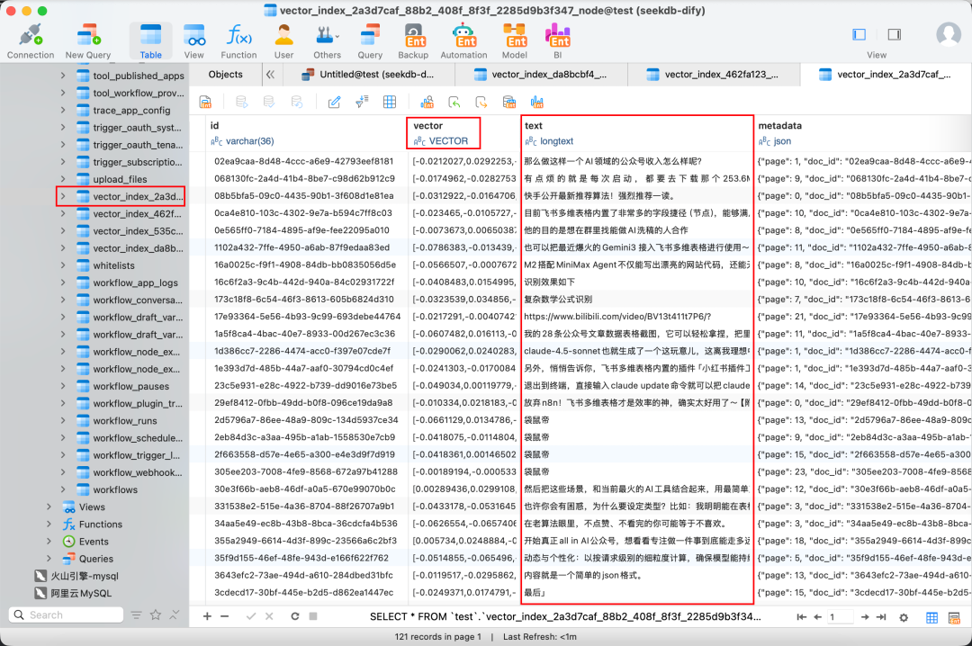Select the Table objects button

pyautogui.click(x=150, y=40)
